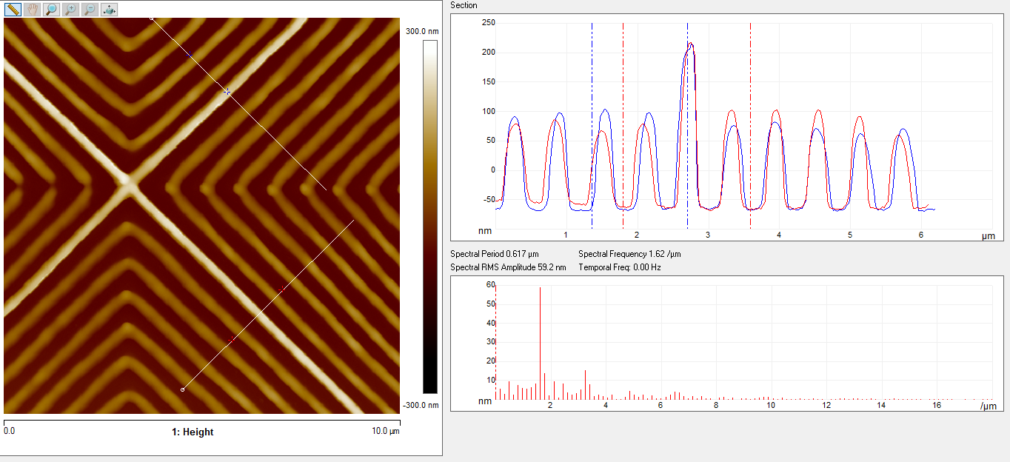Click the "1: Height" channel label
The image size is (1010, 462).
tap(193, 432)
